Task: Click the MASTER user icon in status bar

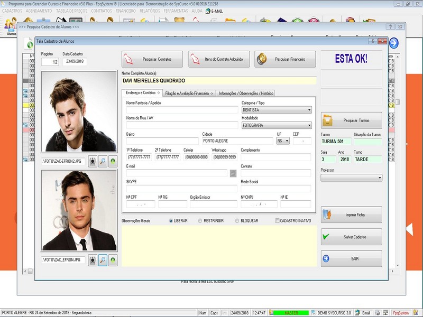Action: (271, 313)
